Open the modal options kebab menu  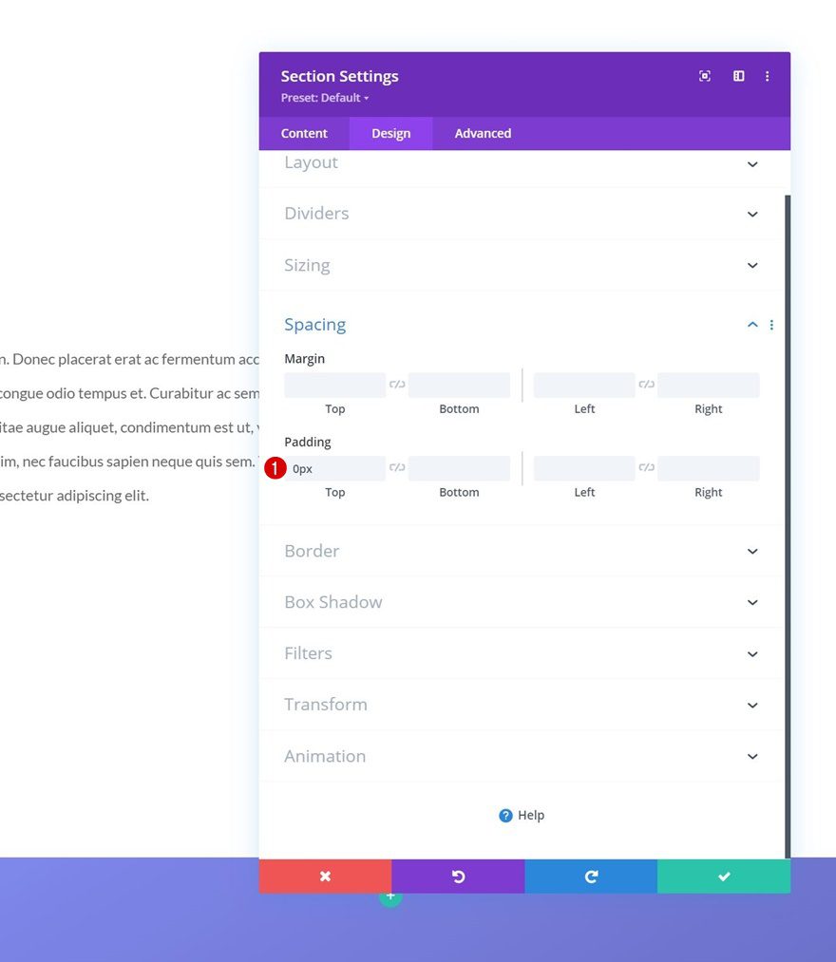point(768,76)
